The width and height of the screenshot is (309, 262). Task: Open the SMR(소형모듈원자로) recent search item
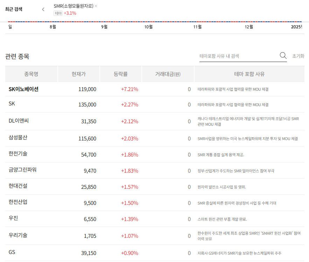click(x=73, y=6)
